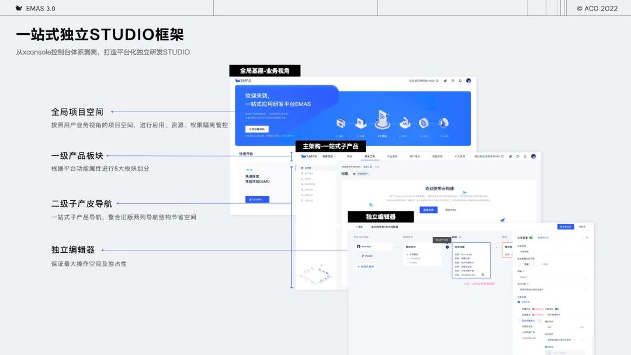Click blue save-and-run button in editor header
Viewport: 631px width, 355px height.
[566, 227]
